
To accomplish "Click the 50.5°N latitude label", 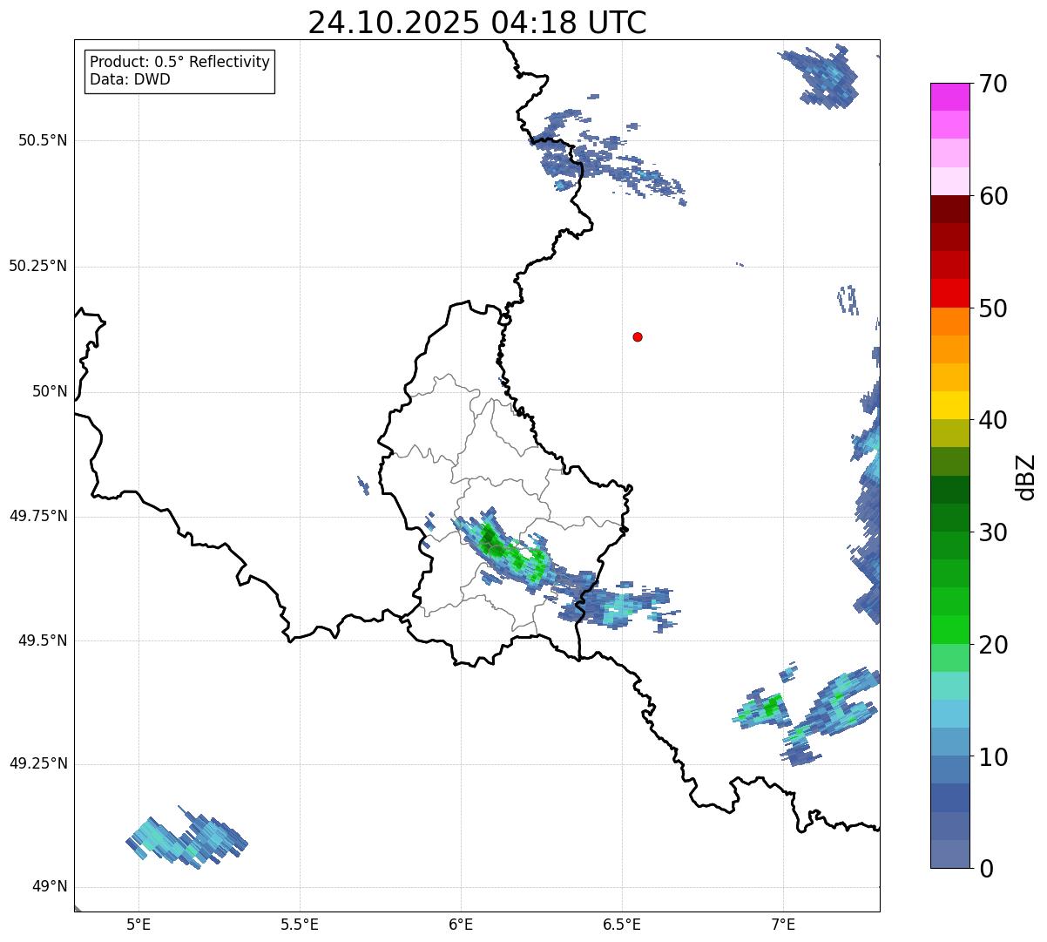I will [43, 140].
